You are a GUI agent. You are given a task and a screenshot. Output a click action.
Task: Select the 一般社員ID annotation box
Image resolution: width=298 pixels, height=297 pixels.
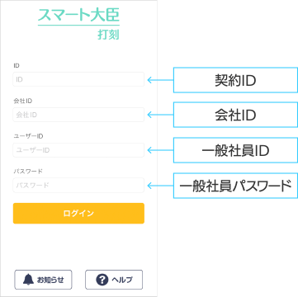(x=235, y=150)
